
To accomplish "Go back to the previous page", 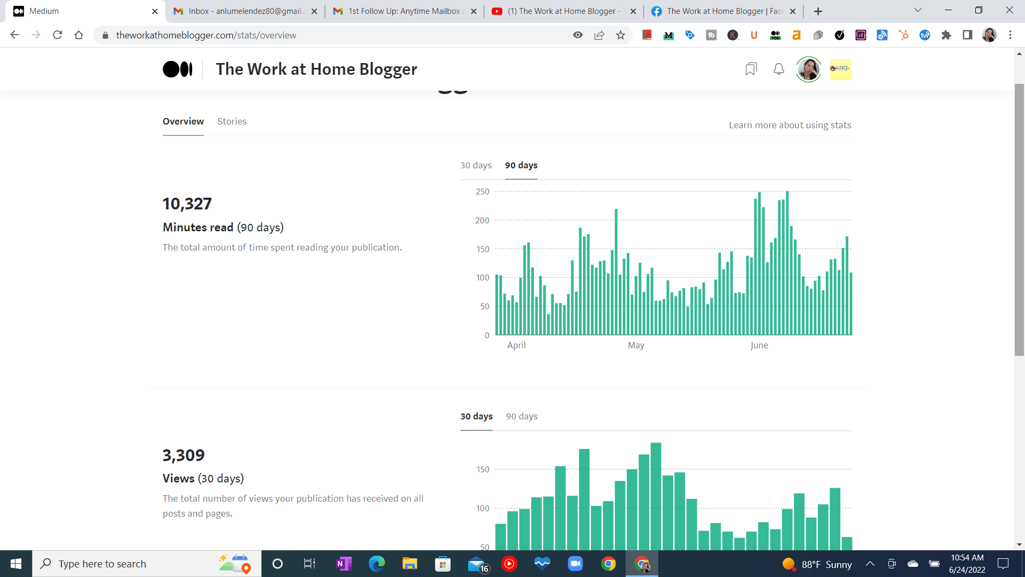I will coord(14,35).
